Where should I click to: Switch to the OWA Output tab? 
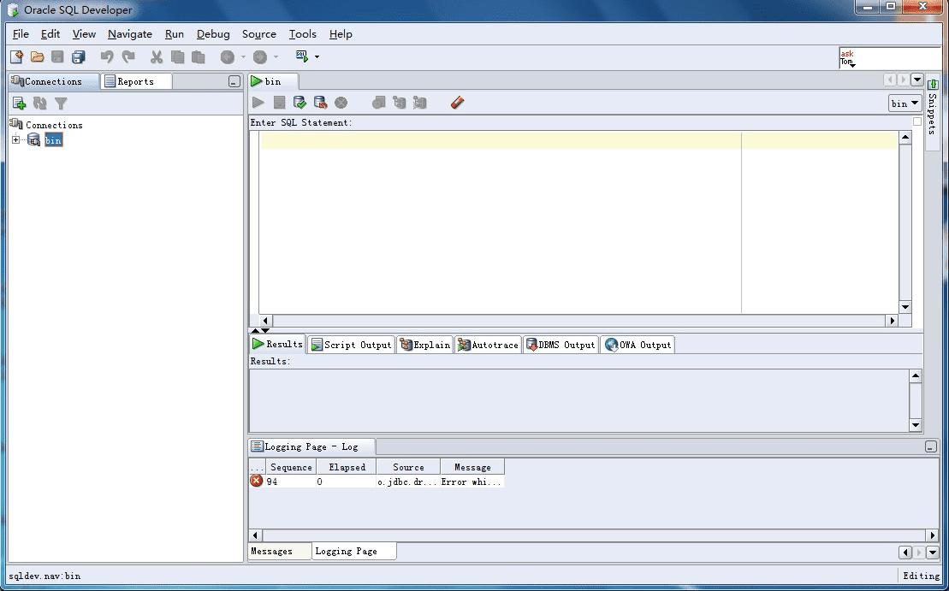coord(638,345)
